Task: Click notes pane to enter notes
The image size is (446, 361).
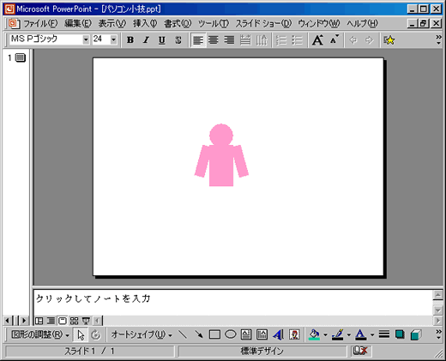Action: pyautogui.click(x=233, y=303)
